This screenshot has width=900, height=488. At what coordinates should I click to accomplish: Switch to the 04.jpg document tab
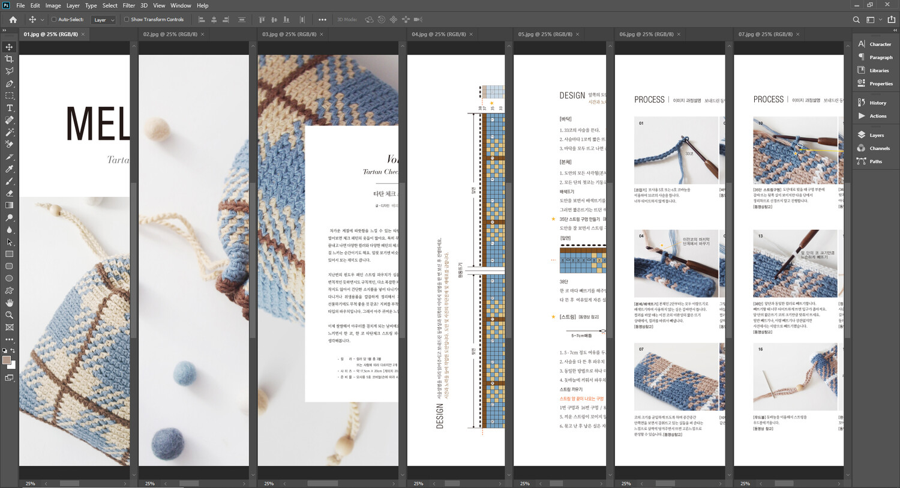[x=438, y=34]
